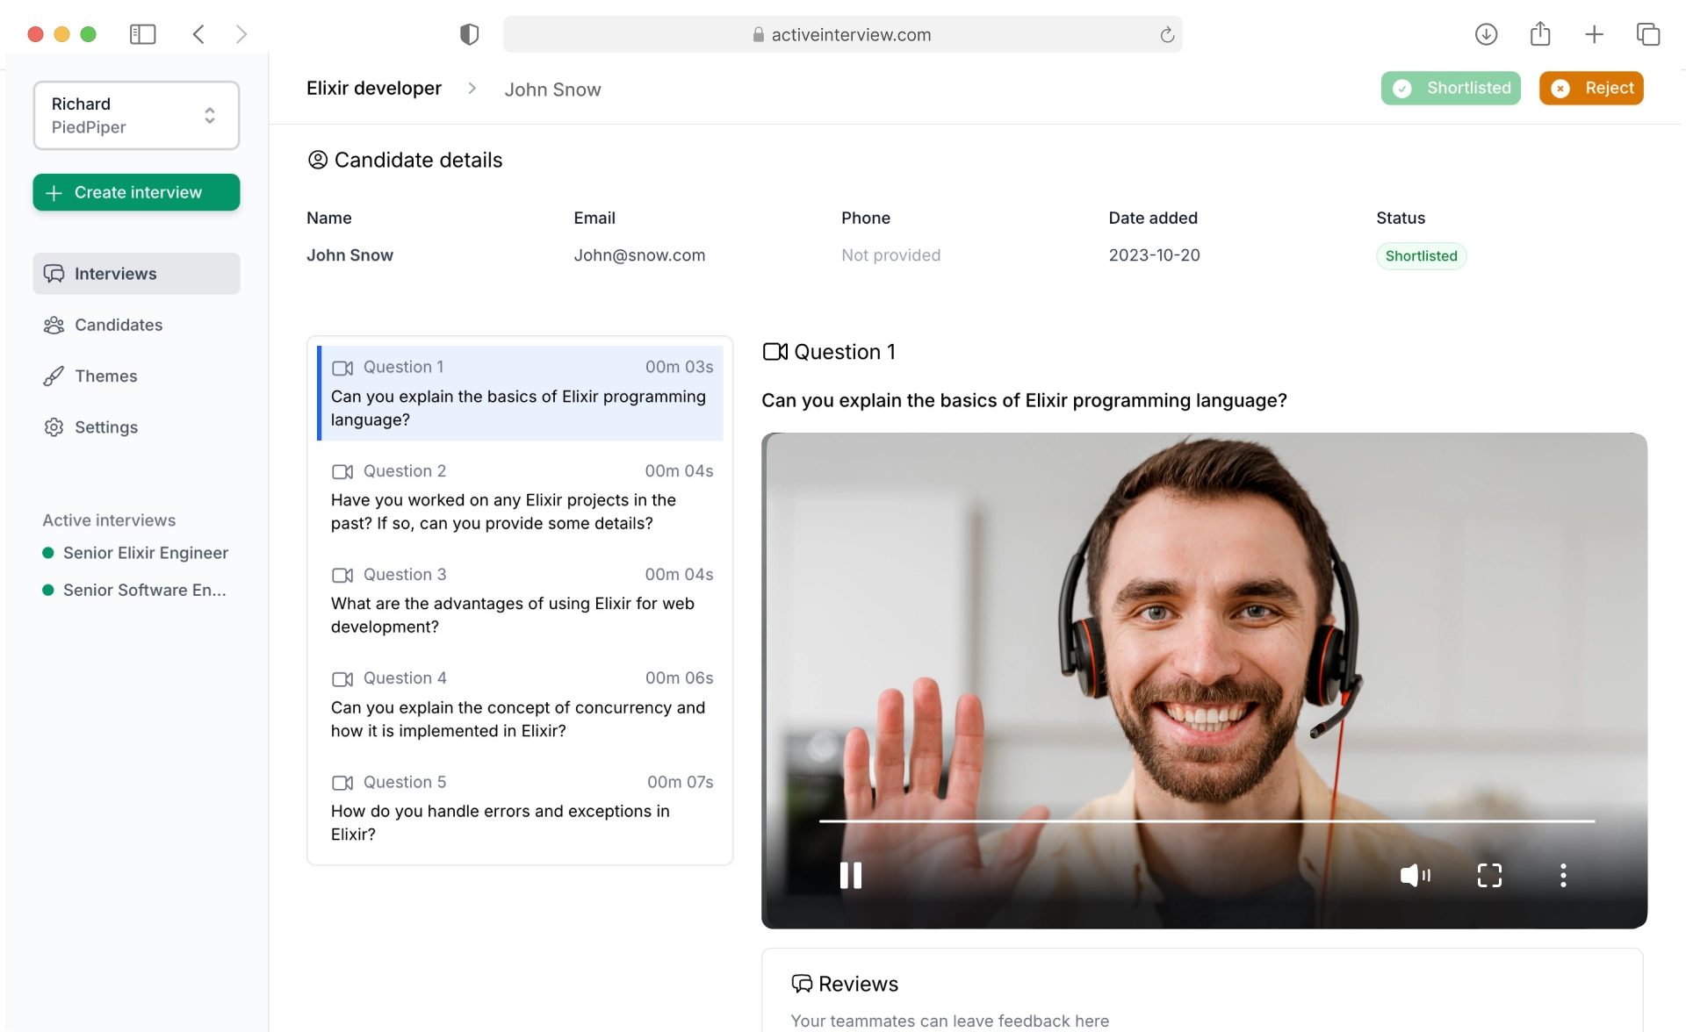The height and width of the screenshot is (1032, 1686).
Task: Click the reviews speech bubble icon
Action: 801,983
